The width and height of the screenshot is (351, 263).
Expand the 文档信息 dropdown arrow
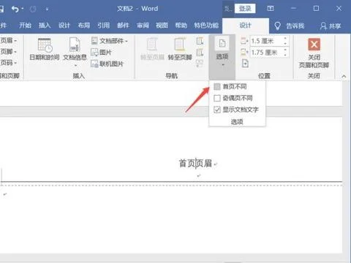(75, 65)
